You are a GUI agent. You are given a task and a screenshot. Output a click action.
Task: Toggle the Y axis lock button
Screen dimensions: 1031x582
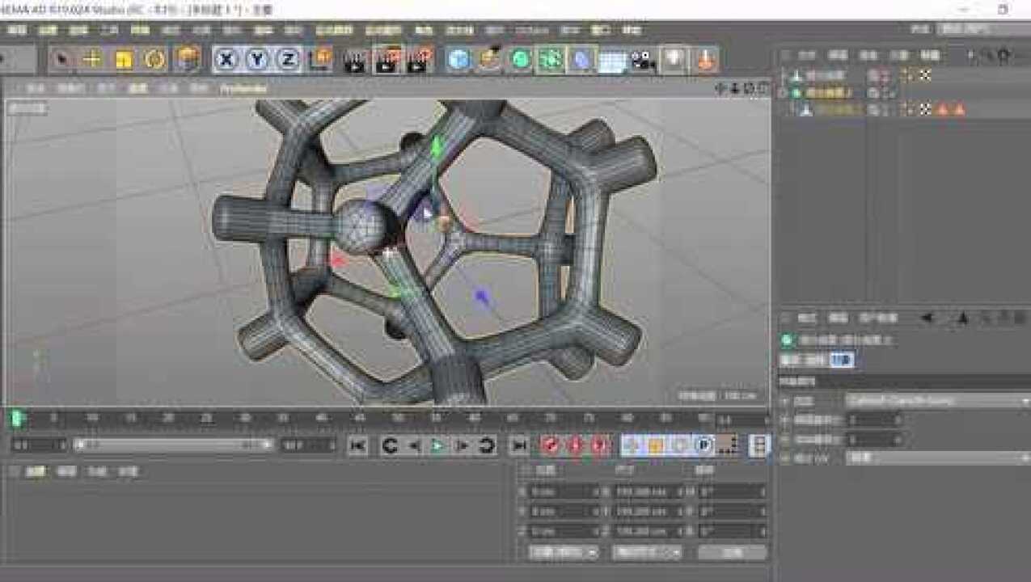[x=256, y=57]
